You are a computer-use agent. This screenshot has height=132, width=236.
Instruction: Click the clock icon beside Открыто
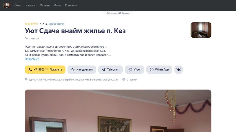click(x=124, y=79)
